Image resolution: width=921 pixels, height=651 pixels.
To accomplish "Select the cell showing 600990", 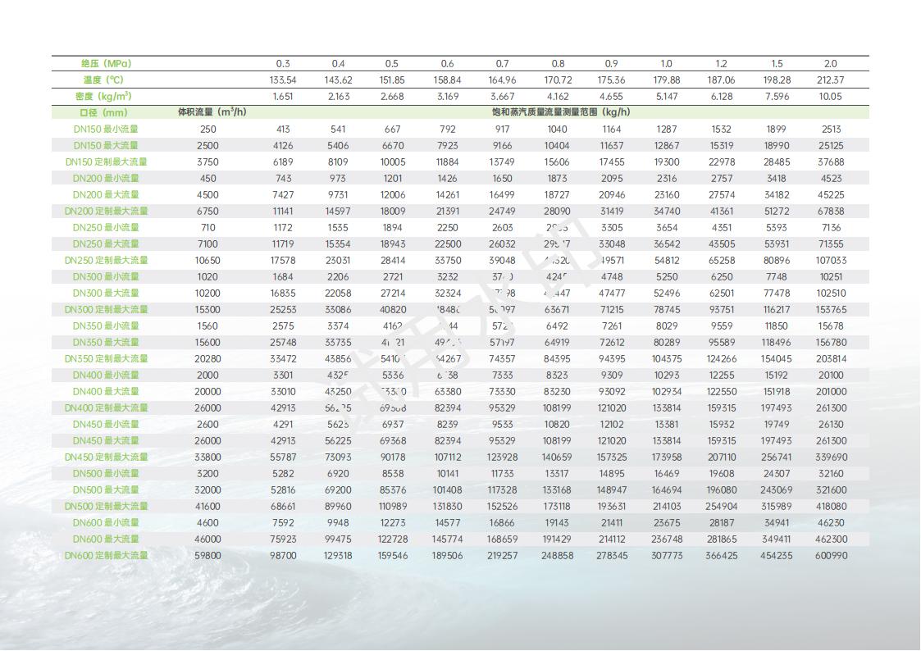I will point(830,555).
